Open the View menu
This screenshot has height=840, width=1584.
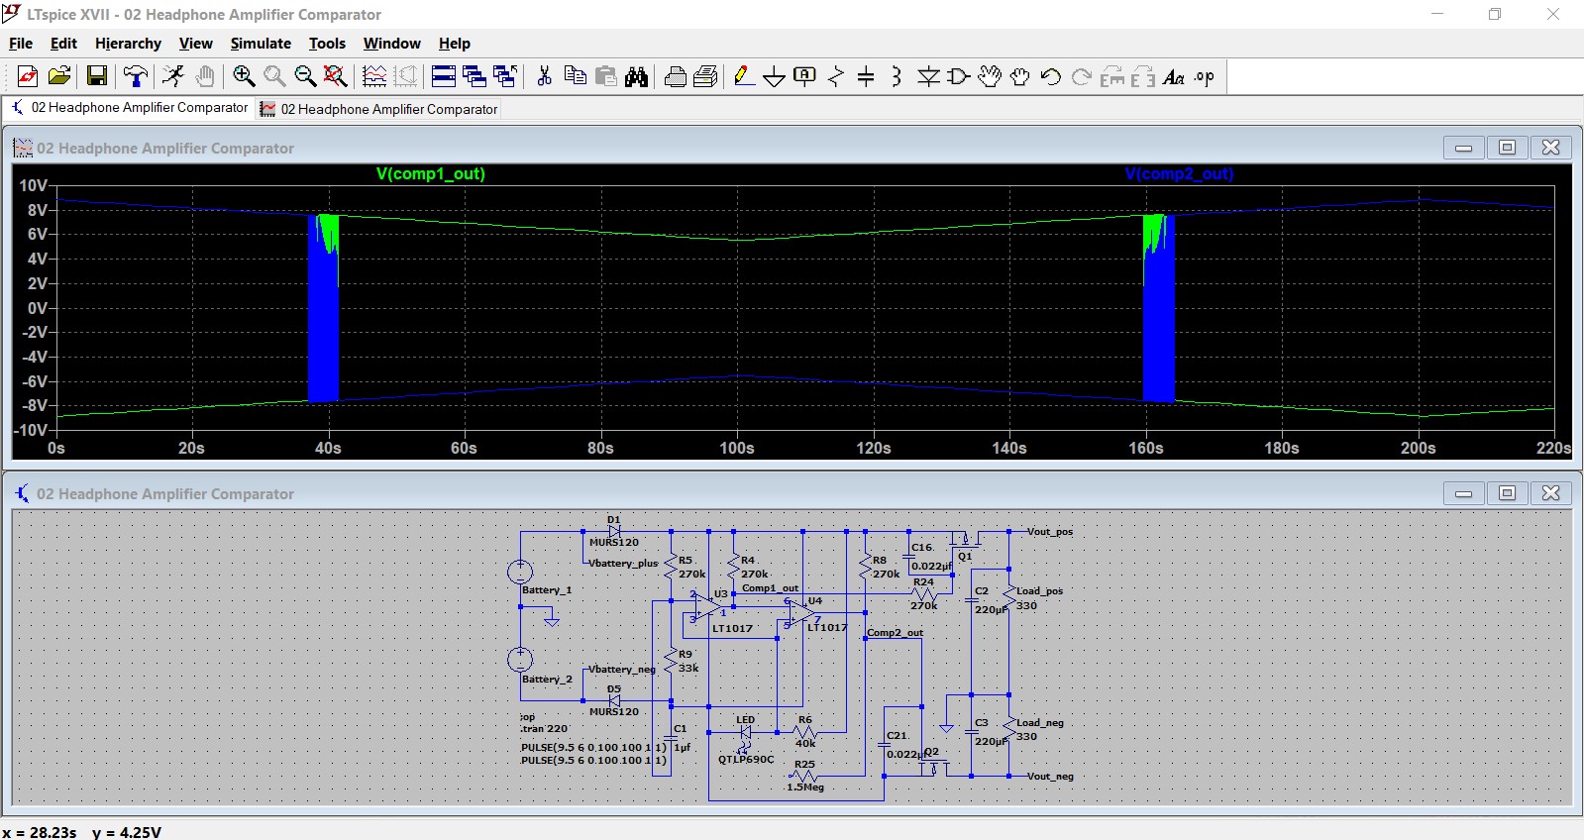point(195,44)
